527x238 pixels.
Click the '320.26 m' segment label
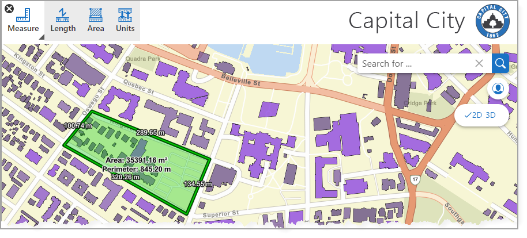(x=125, y=176)
